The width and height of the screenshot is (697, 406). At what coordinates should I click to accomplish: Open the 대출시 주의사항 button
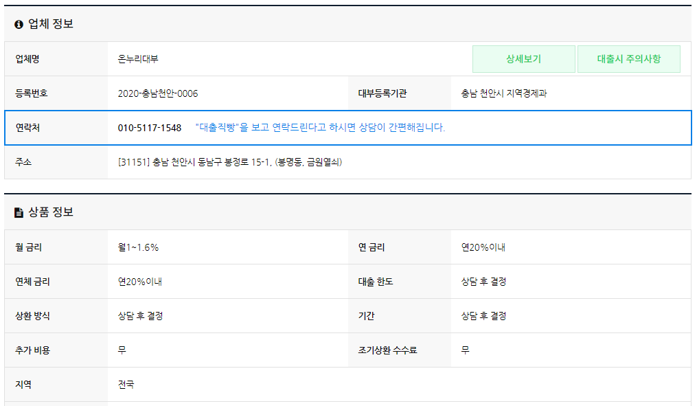628,58
